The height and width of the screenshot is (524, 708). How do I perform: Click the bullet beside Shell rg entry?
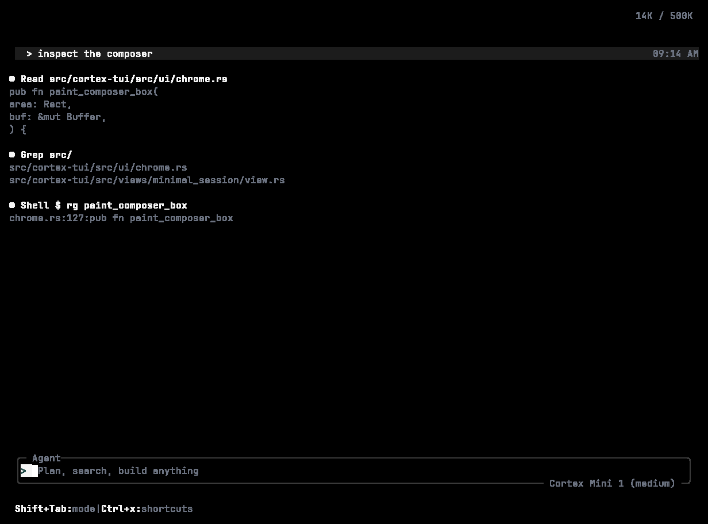pos(12,205)
